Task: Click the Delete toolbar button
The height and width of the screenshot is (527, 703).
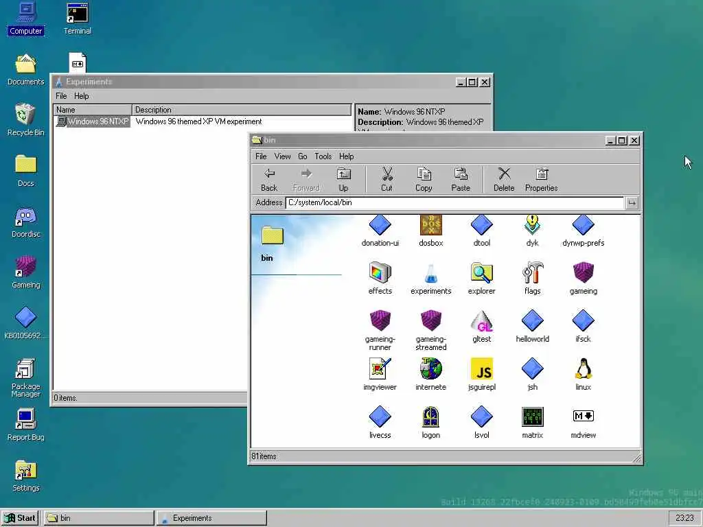Action: (504, 180)
